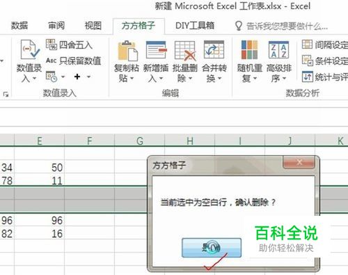This screenshot has width=348, height=275.
Task: Select column F header
Action: click(x=90, y=141)
